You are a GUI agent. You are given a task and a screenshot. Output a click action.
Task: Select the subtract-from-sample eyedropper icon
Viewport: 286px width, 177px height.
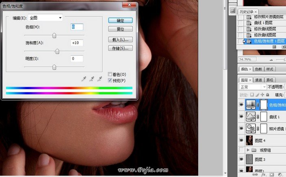tap(99, 79)
